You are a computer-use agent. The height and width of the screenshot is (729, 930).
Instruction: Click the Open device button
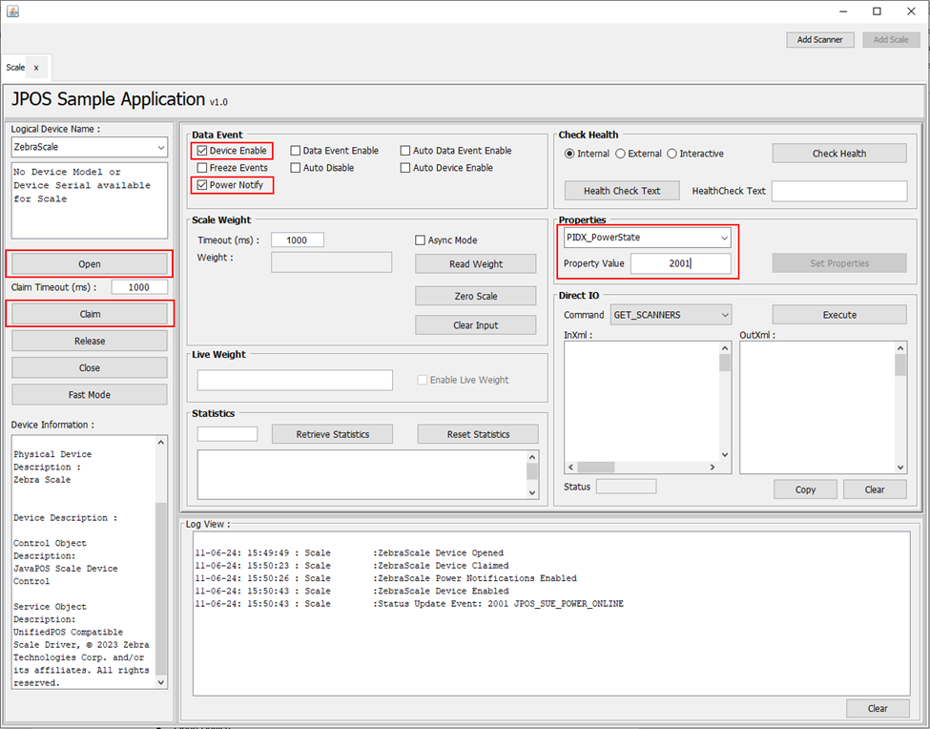point(90,264)
